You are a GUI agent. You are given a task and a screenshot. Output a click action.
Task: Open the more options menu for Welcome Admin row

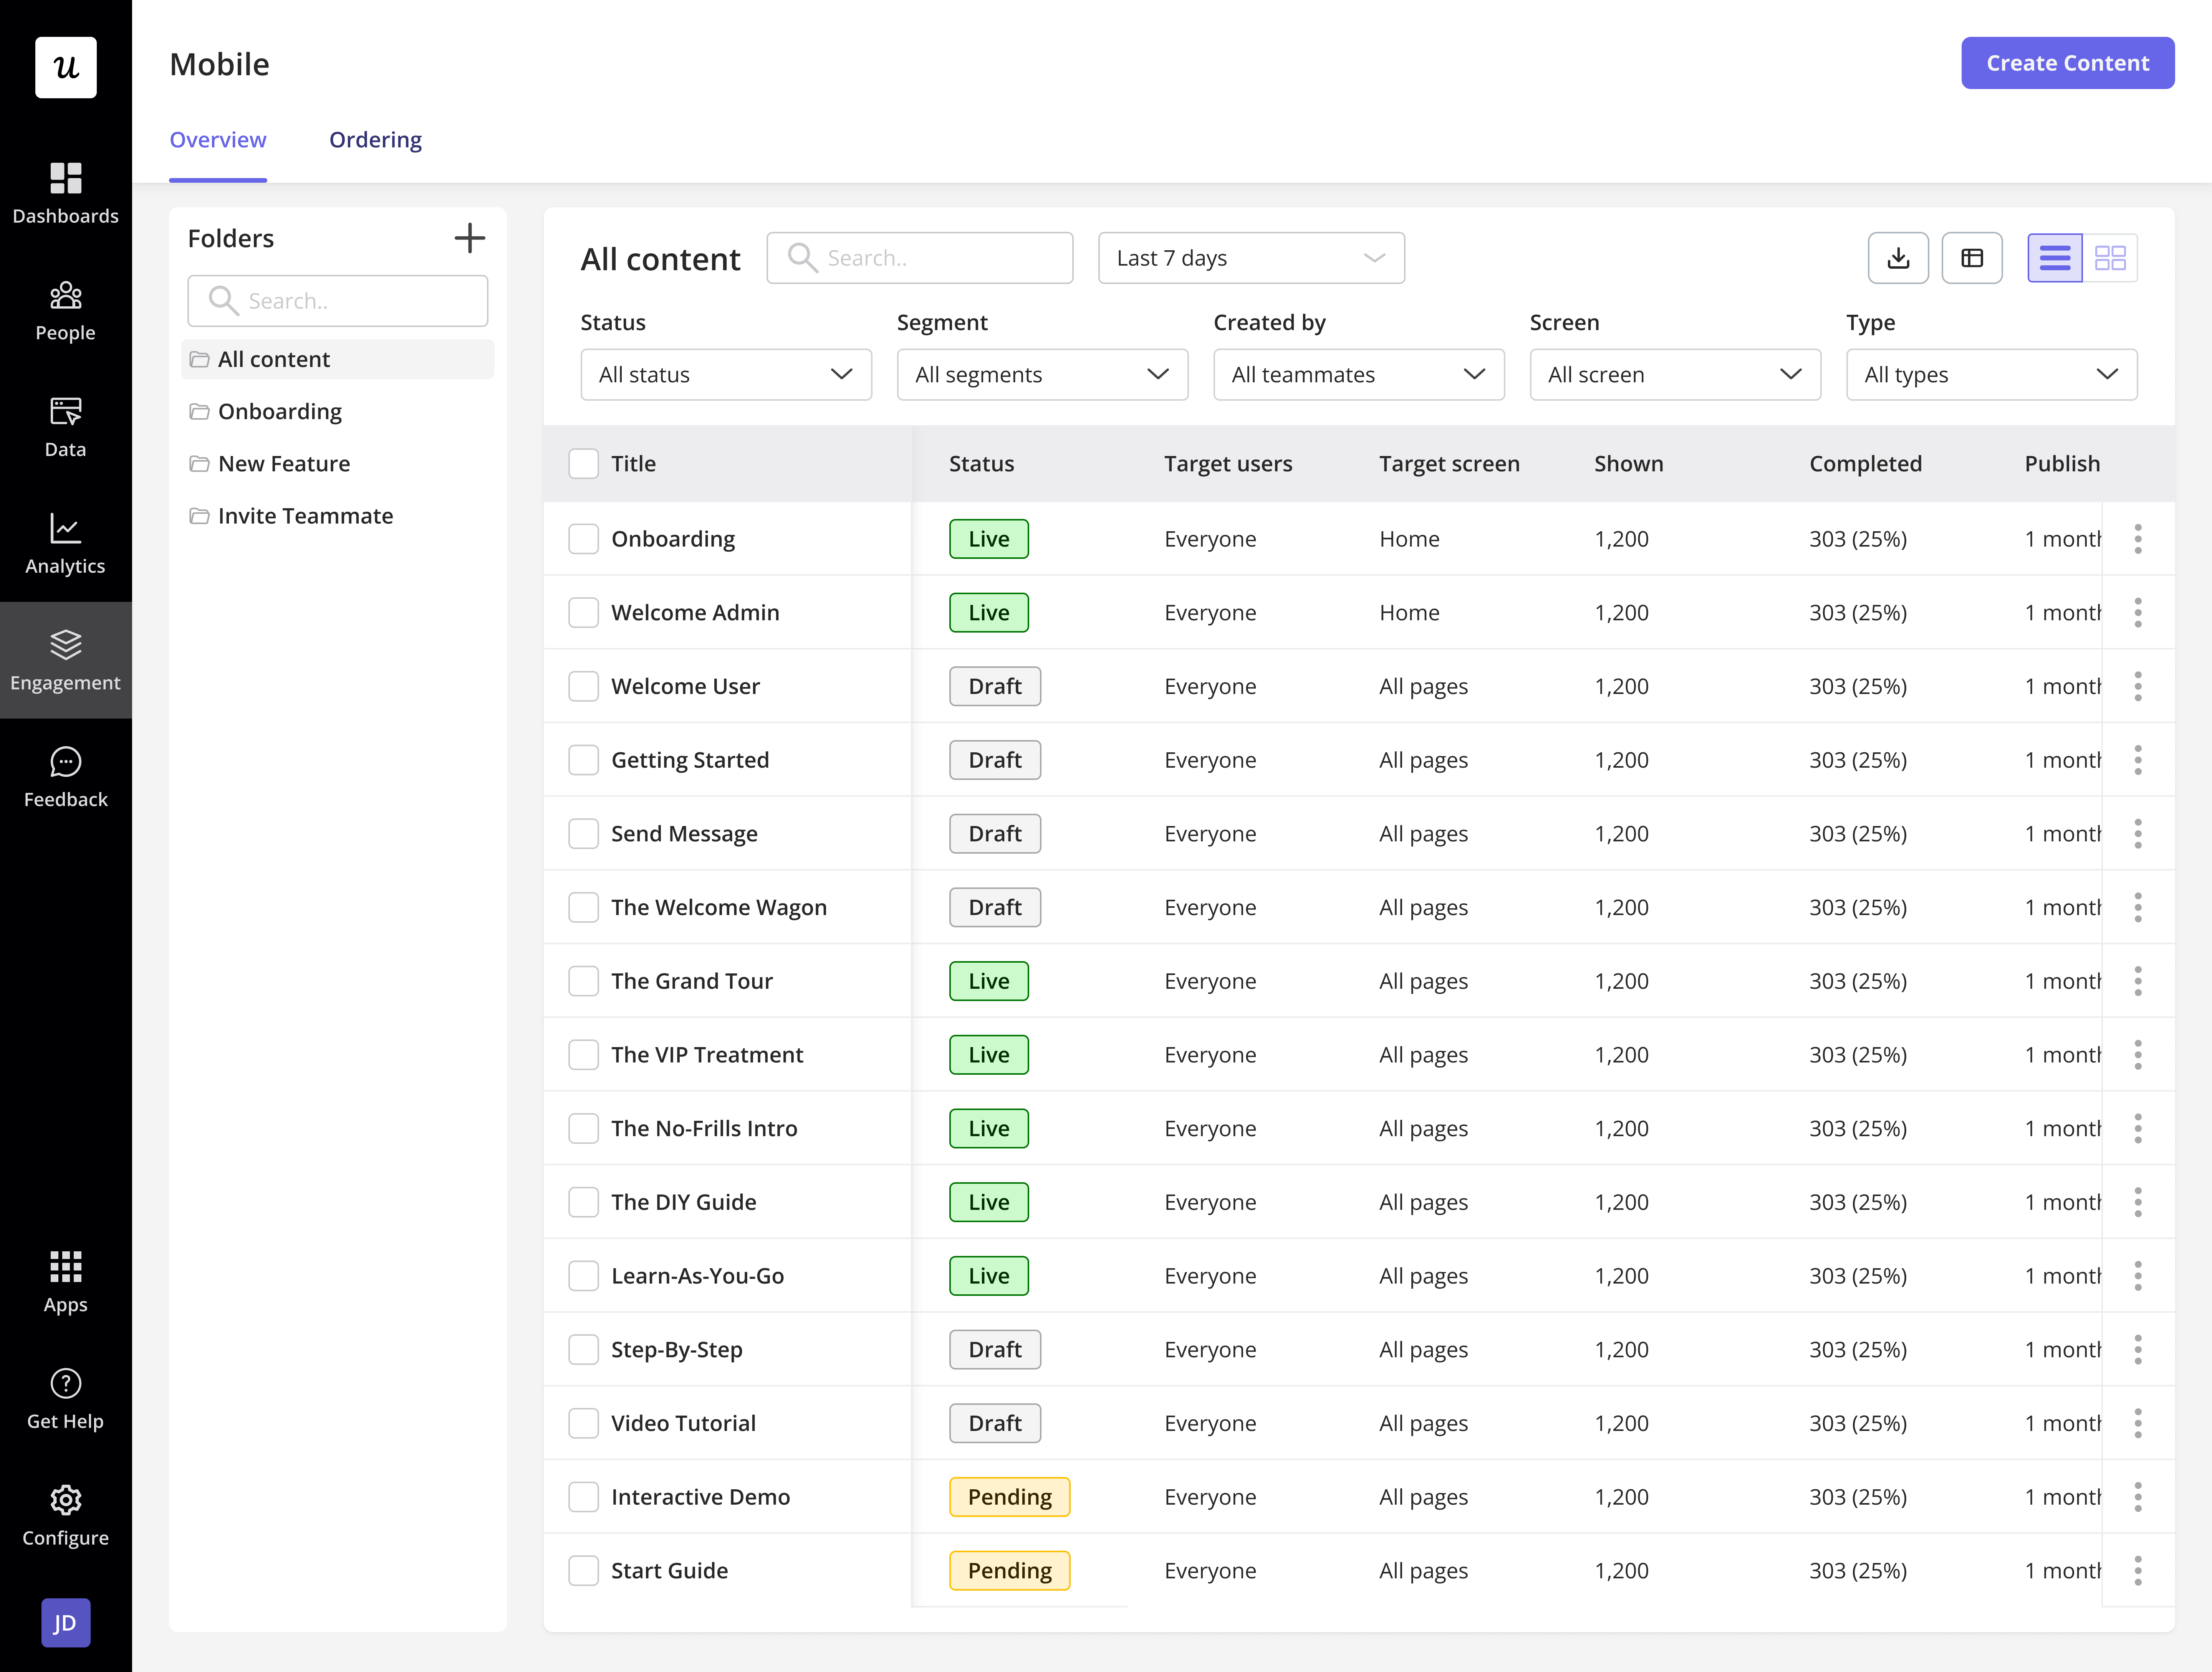tap(2138, 613)
